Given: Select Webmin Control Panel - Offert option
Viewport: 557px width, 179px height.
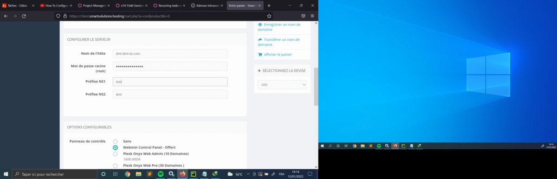Looking at the screenshot, I should point(115,147).
